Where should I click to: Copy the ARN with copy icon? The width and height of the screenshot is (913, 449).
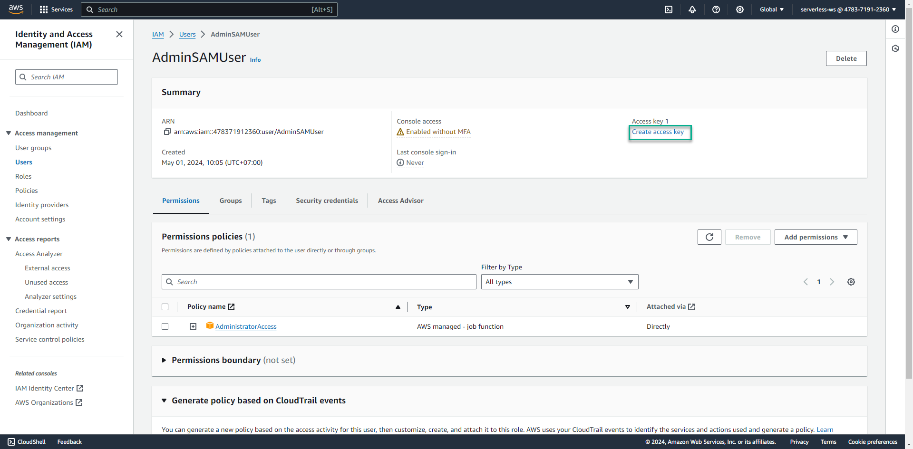tap(167, 132)
